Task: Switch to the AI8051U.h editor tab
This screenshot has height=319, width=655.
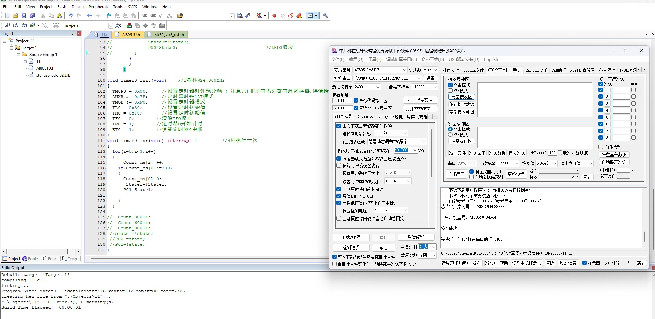Action: 128,35
